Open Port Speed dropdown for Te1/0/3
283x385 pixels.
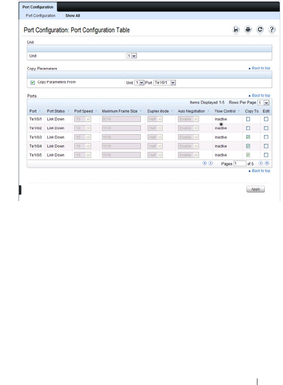pyautogui.click(x=83, y=137)
